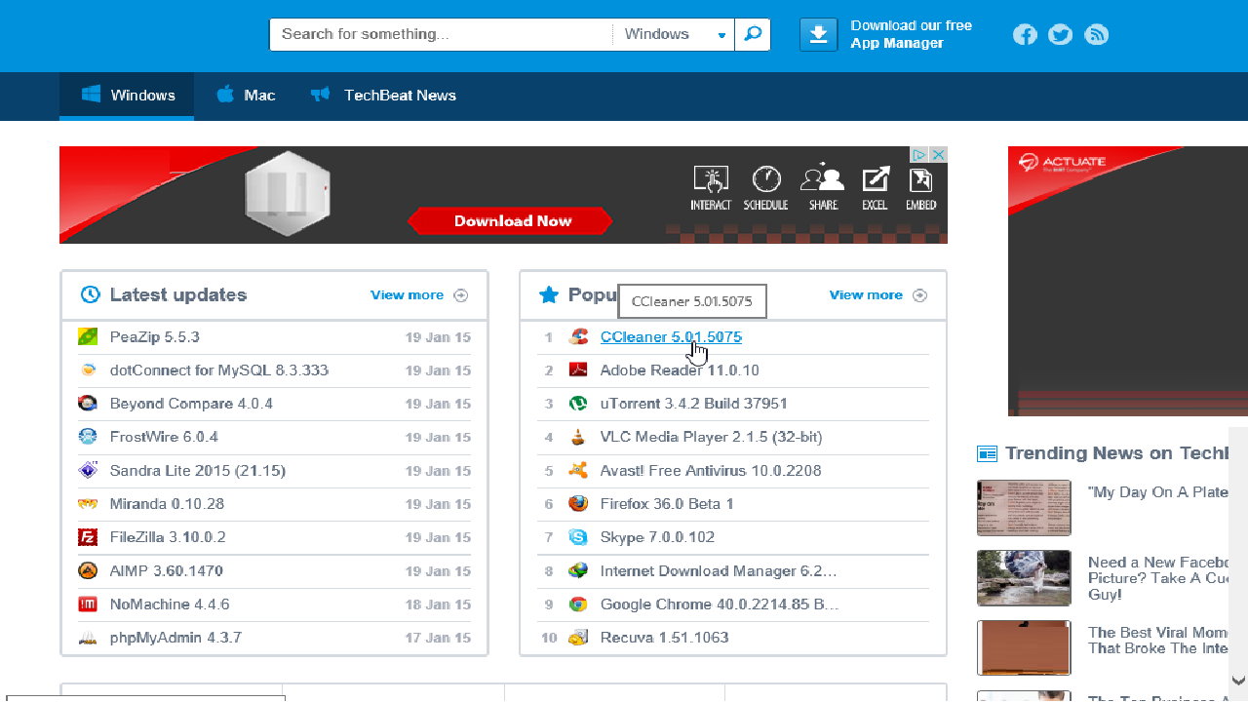Screen dimensions: 1248x702
Task: Open the CCleaner 5.01.5075 link
Action: 671,336
